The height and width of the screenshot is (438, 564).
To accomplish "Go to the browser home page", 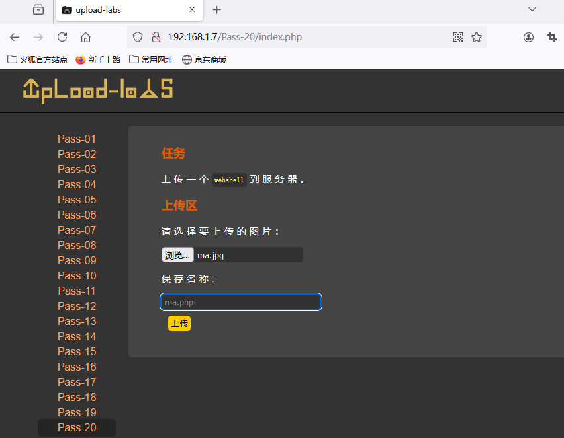I will (85, 37).
